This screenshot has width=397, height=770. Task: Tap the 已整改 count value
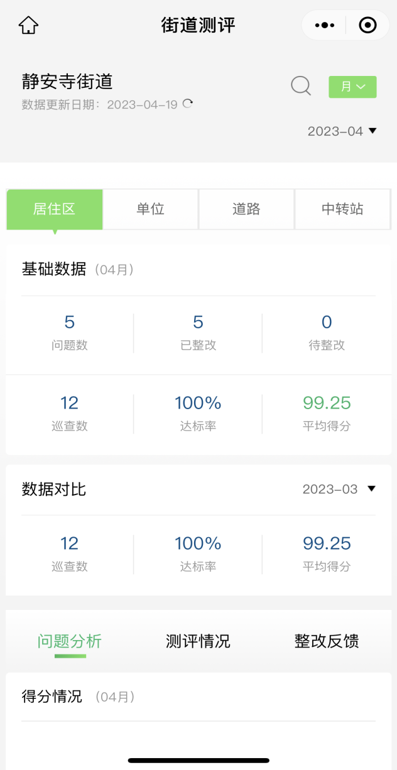tap(198, 323)
